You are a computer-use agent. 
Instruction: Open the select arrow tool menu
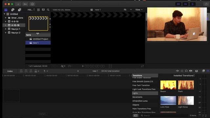coord(46,71)
